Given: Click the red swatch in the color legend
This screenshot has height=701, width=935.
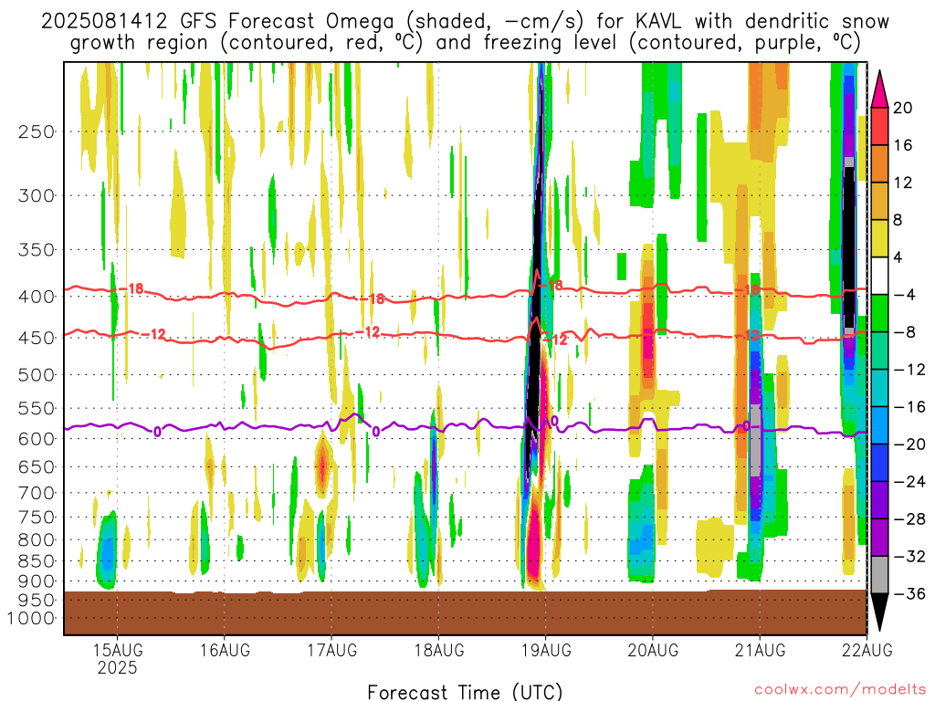Looking at the screenshot, I should click(879, 126).
